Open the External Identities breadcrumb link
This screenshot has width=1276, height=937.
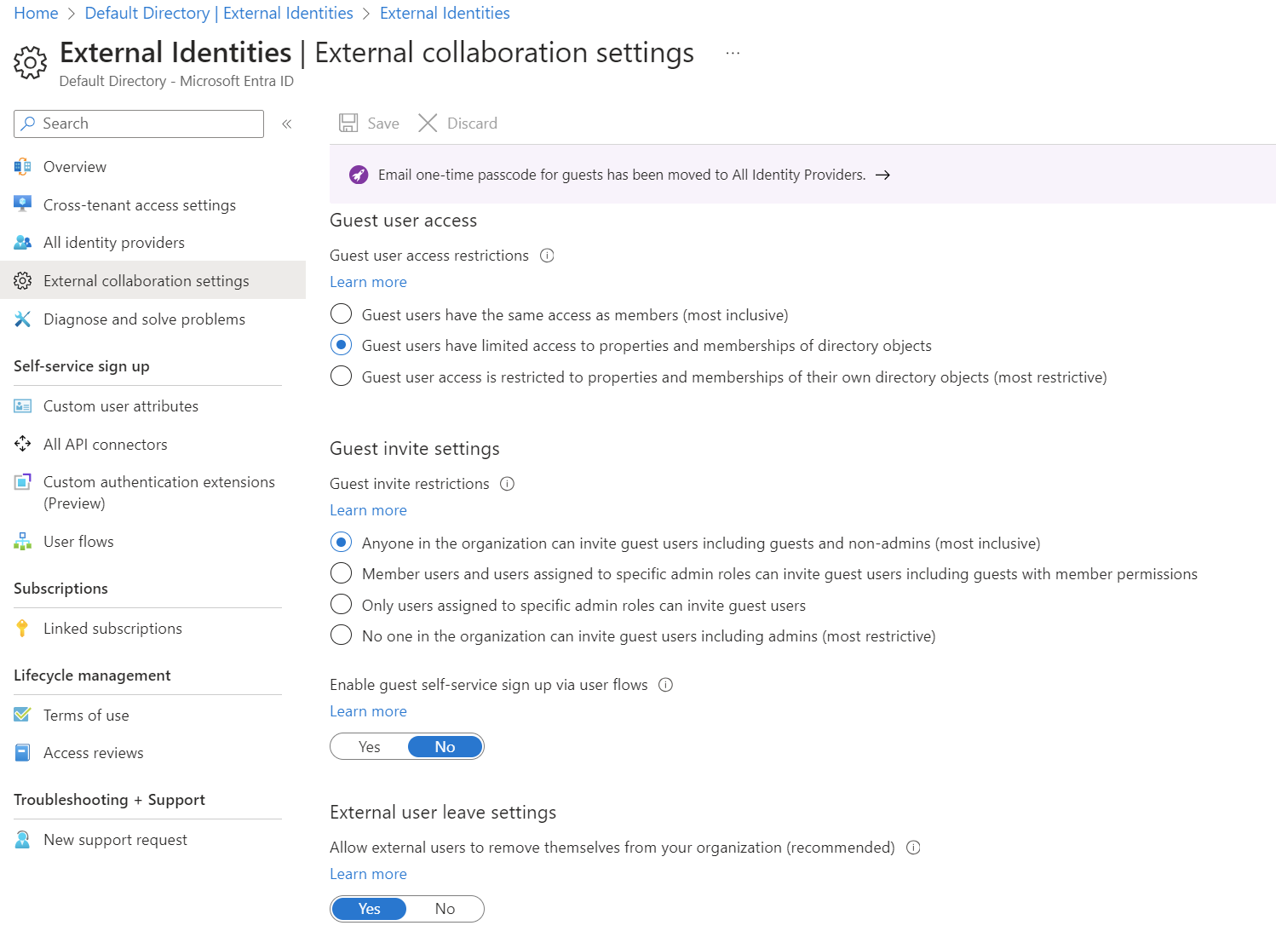tap(445, 14)
